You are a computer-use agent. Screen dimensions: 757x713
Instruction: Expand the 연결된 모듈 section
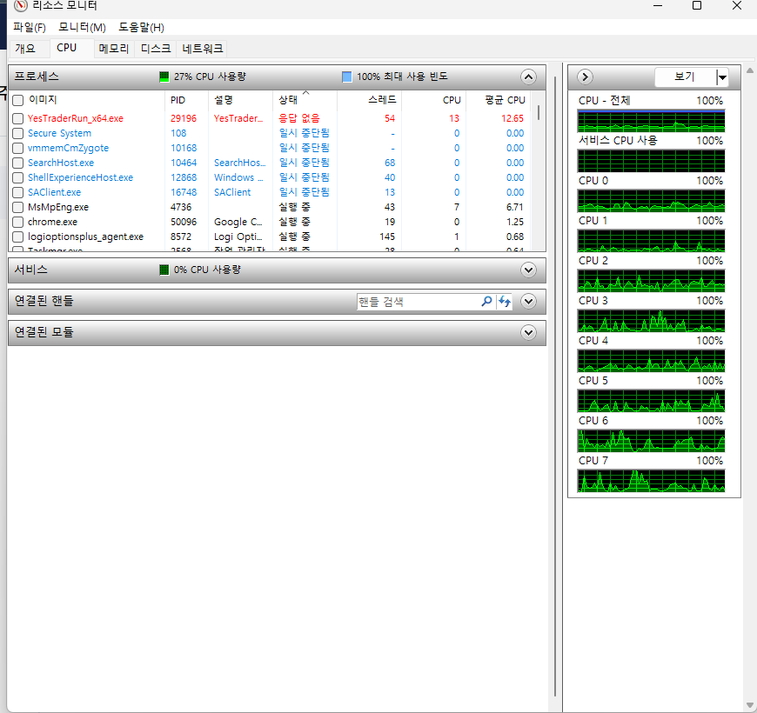(528, 332)
